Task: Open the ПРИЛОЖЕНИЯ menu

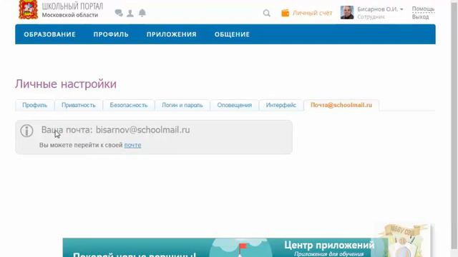Action: click(172, 34)
